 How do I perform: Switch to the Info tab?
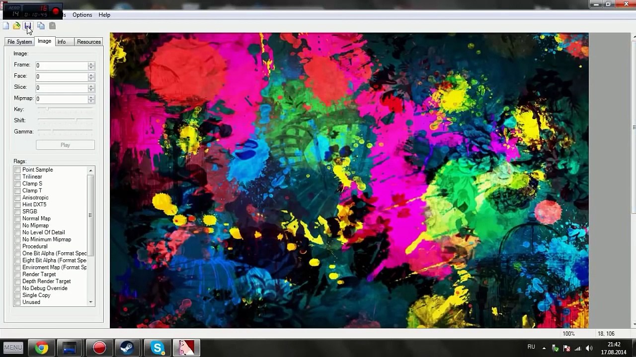click(x=62, y=42)
